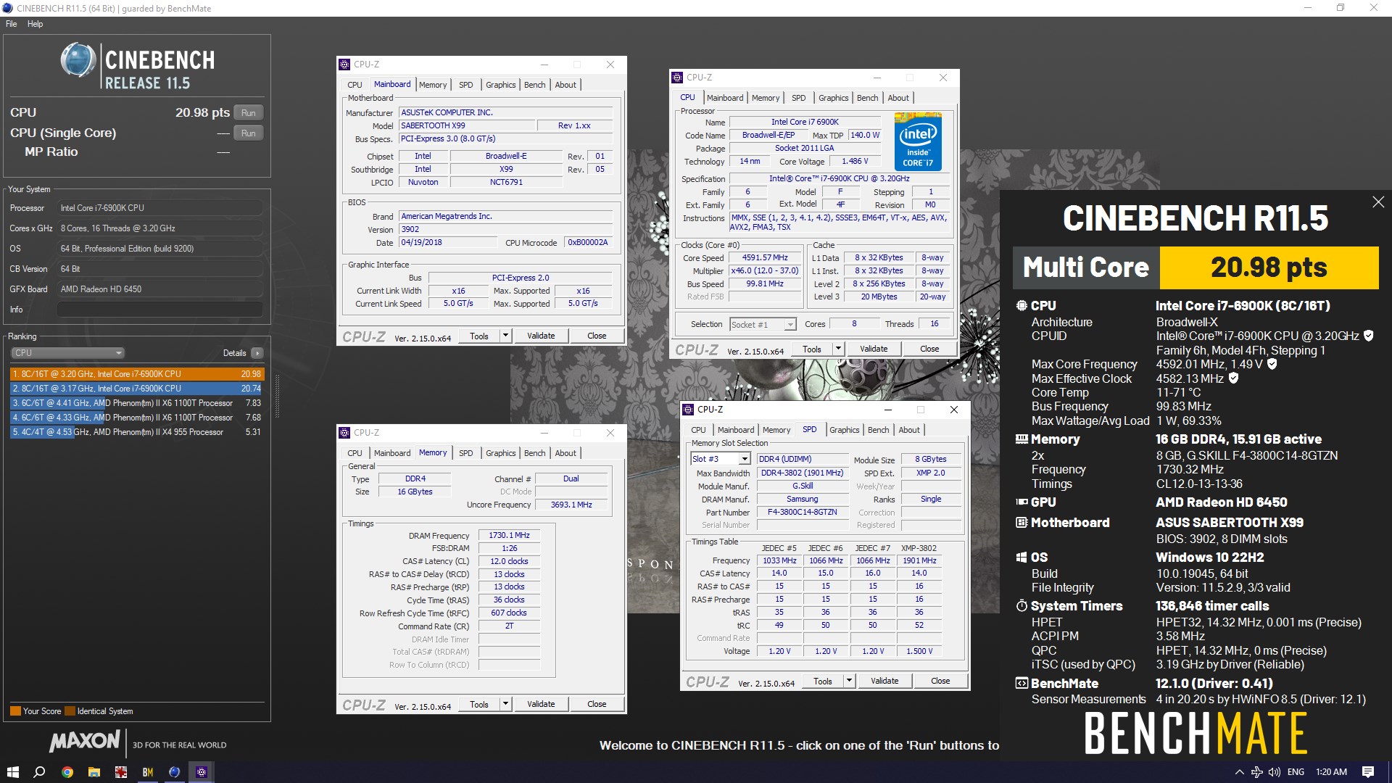Viewport: 1392px width, 783px height.
Task: Open Tools dropdown arrow in Mainboard CPU-Z window
Action: click(x=506, y=336)
